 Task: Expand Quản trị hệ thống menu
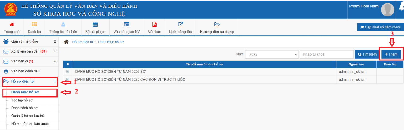[x=55, y=41]
